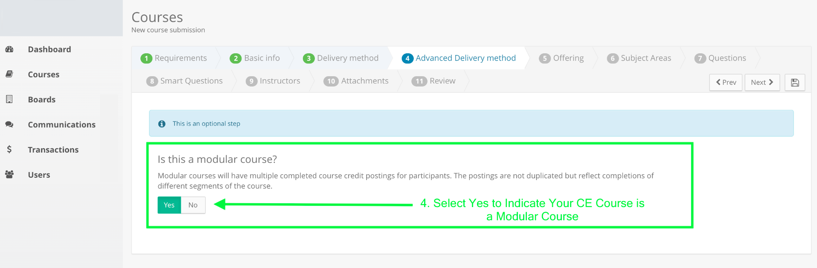The width and height of the screenshot is (817, 268).
Task: Click the Users group icon in sidebar
Action: coord(9,175)
